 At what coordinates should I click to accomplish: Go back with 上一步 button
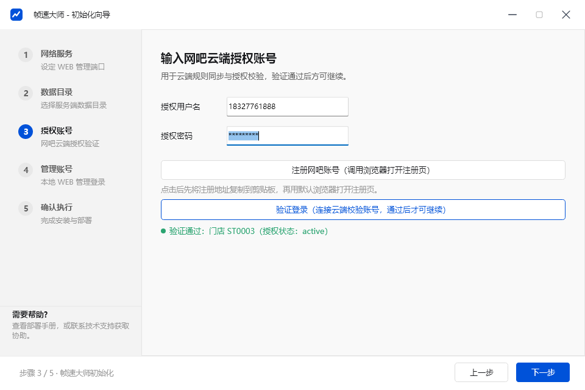(481, 372)
